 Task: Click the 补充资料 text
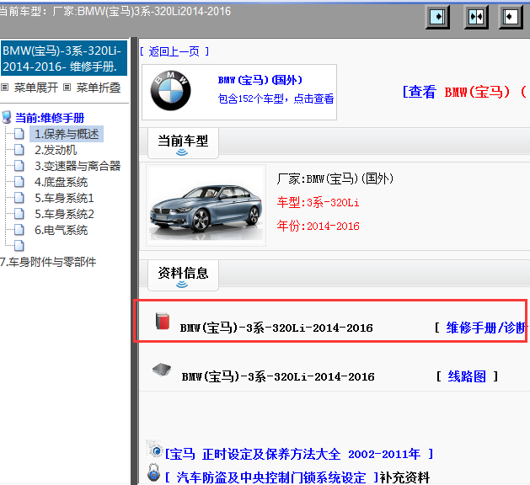[x=404, y=477]
